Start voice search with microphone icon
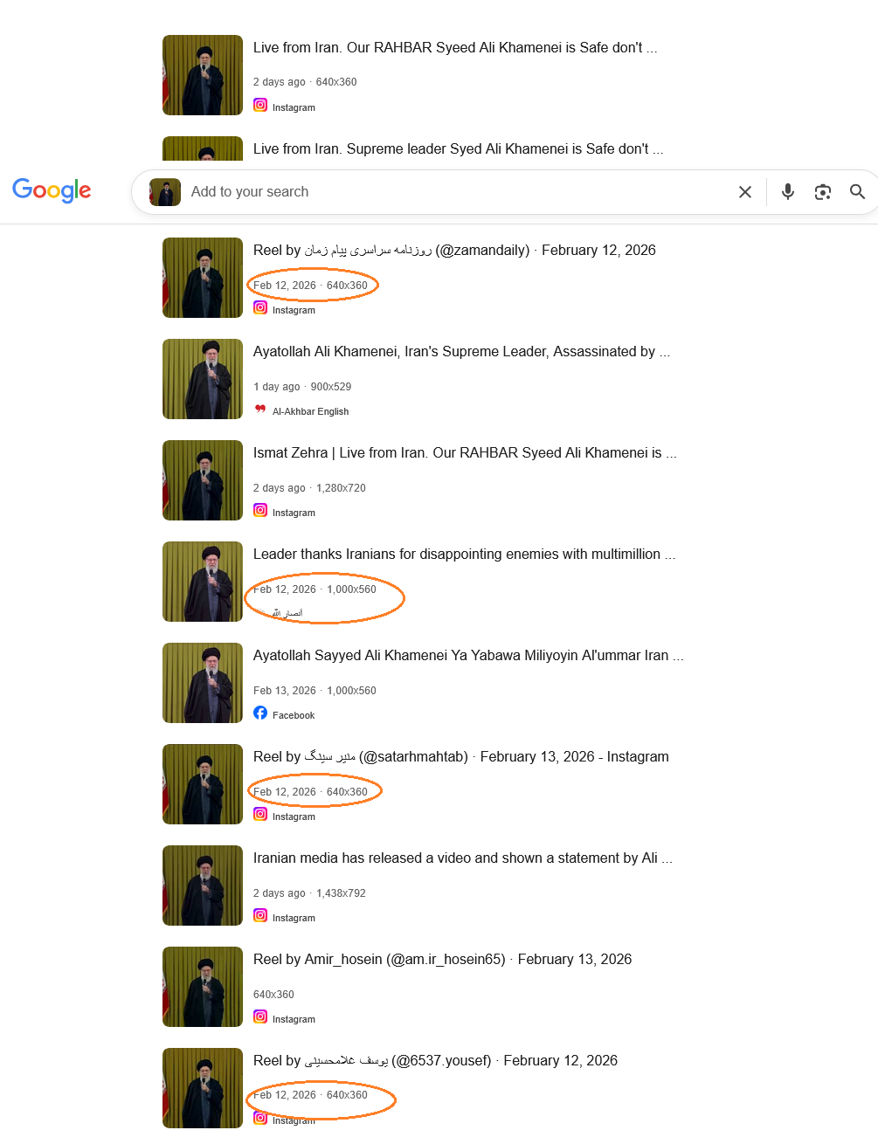878x1137 pixels. click(x=788, y=192)
